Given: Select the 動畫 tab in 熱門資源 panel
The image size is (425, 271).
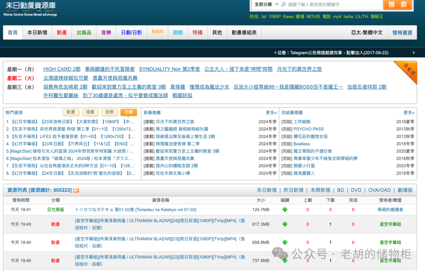Looking at the screenshot, I should [x=71, y=112].
